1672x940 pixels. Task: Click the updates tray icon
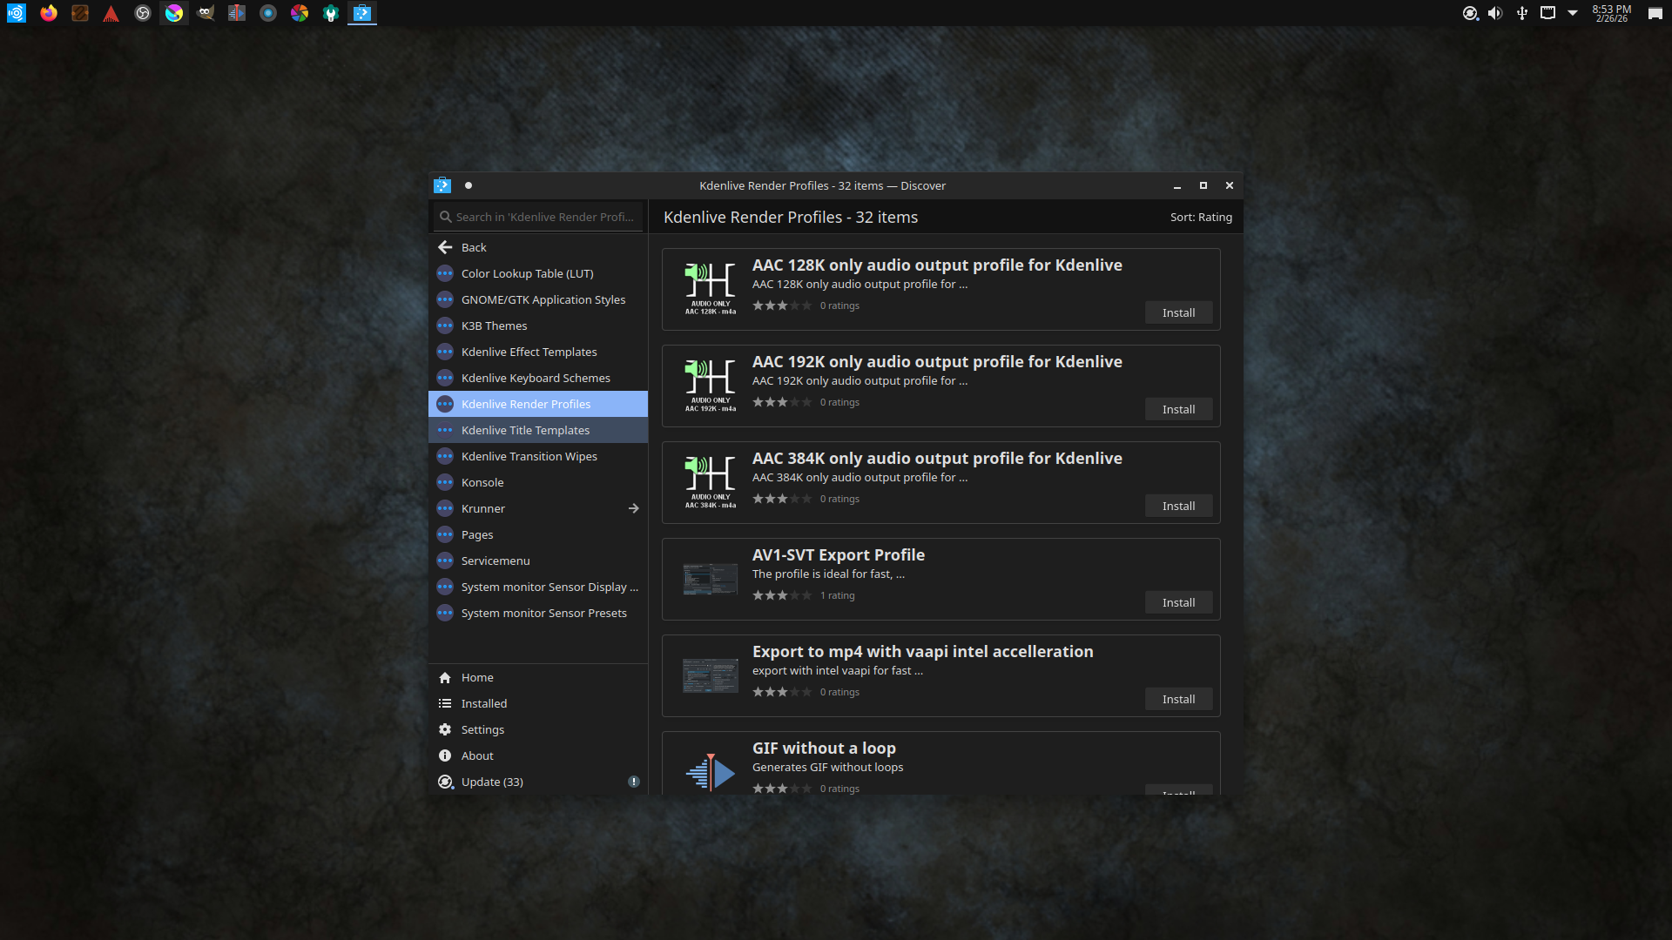(x=1471, y=13)
